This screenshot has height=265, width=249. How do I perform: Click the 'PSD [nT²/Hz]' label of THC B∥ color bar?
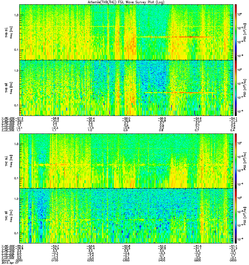click(245, 216)
